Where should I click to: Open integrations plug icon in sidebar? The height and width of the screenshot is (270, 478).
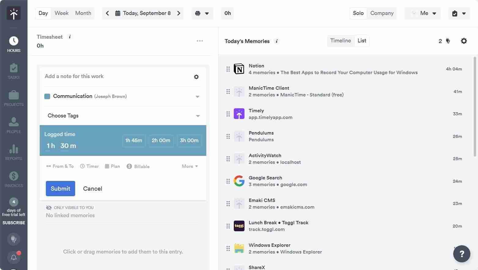pyautogui.click(x=14, y=239)
